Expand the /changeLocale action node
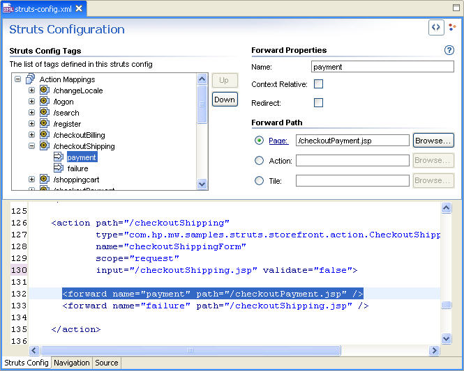The width and height of the screenshot is (464, 371). click(x=31, y=90)
